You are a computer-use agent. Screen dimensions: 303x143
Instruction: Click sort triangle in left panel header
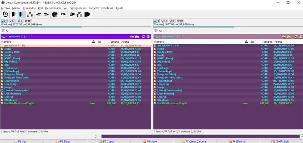click(94, 41)
